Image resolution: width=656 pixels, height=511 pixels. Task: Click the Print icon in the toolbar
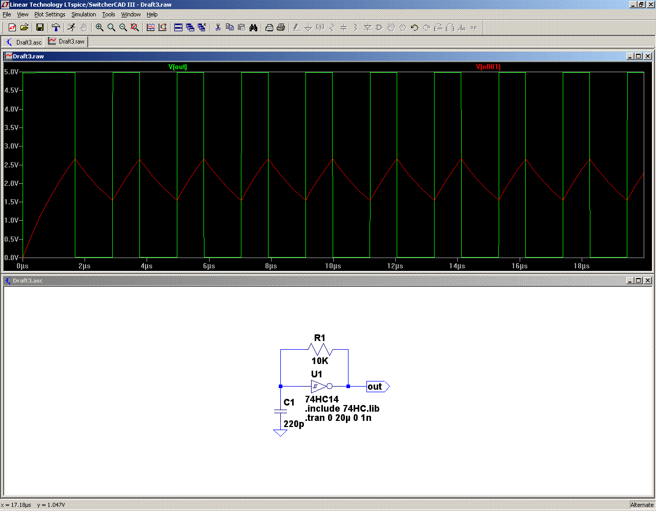click(x=281, y=28)
